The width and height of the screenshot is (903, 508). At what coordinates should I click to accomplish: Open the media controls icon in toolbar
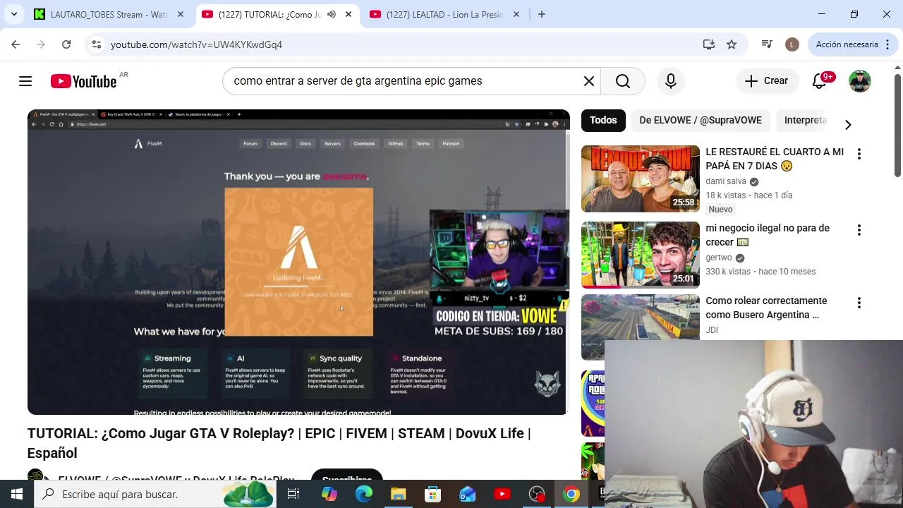(767, 44)
